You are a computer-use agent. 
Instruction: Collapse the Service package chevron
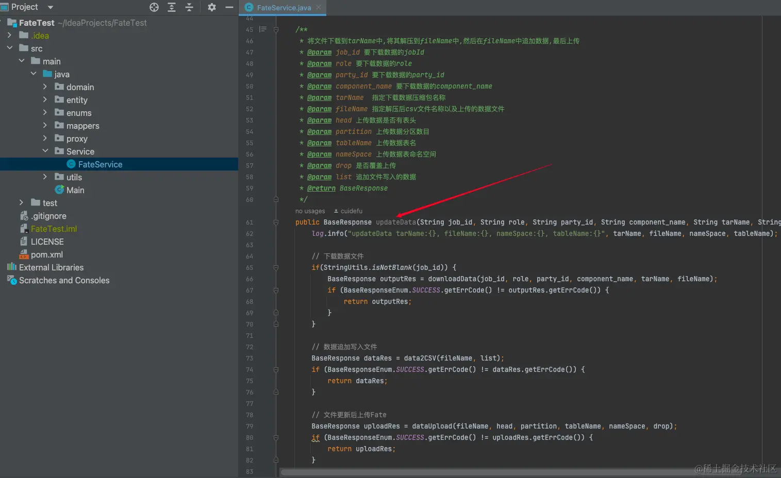(x=45, y=151)
